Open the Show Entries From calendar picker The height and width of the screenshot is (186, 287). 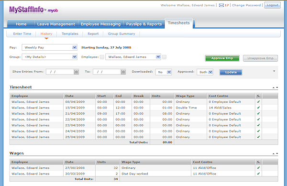77,72
